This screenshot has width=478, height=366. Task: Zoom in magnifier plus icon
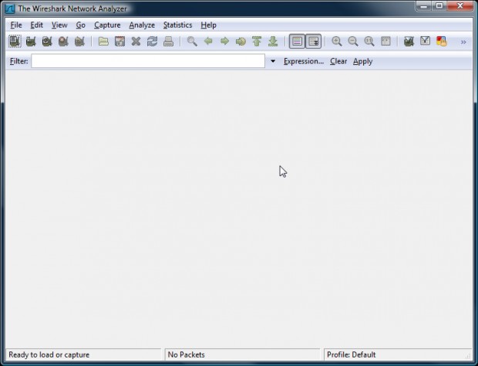[x=337, y=41]
